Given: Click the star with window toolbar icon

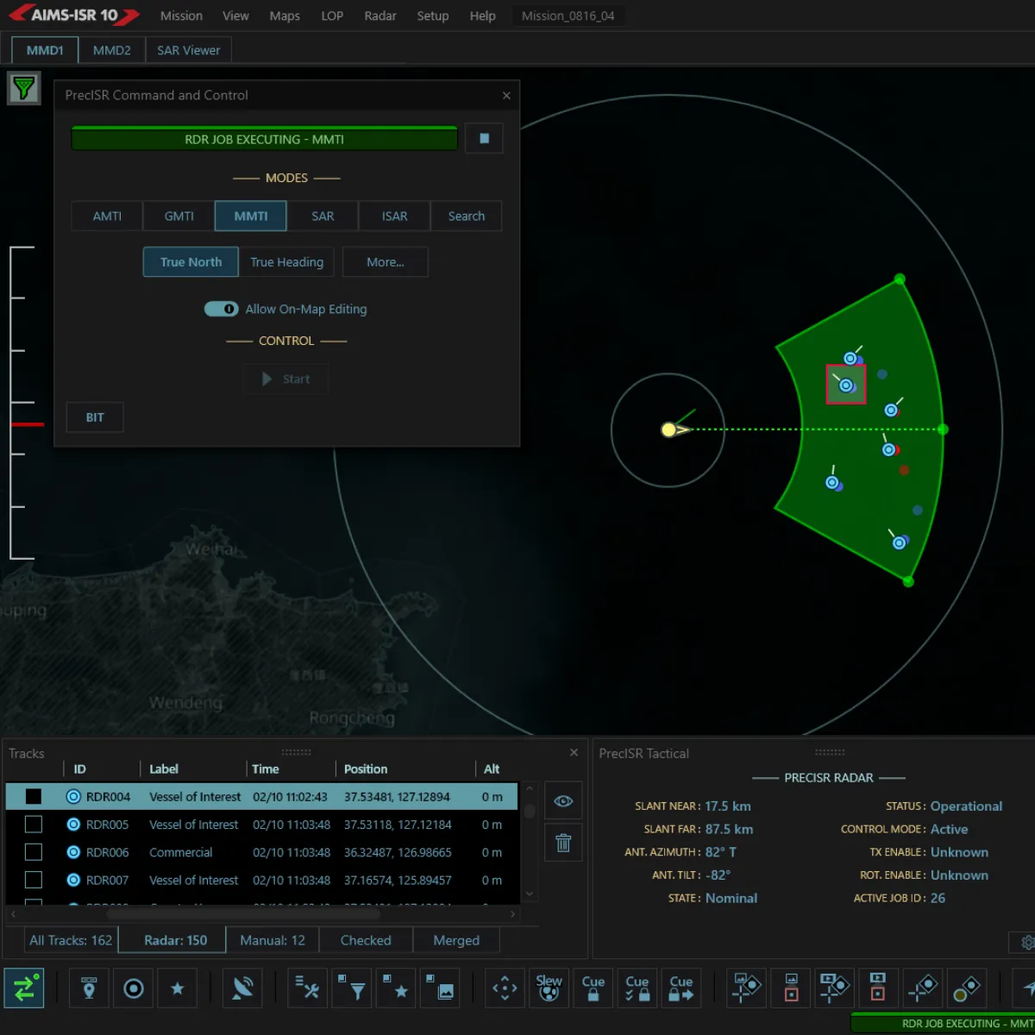Looking at the screenshot, I should click(395, 988).
